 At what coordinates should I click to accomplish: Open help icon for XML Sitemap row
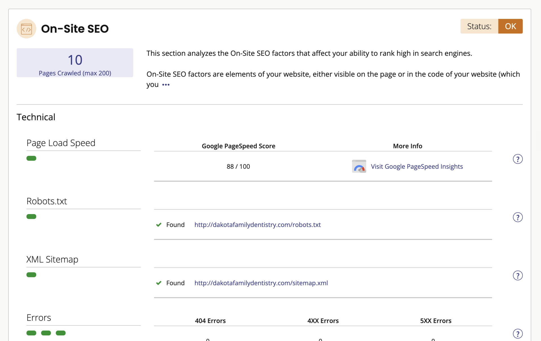coord(518,275)
